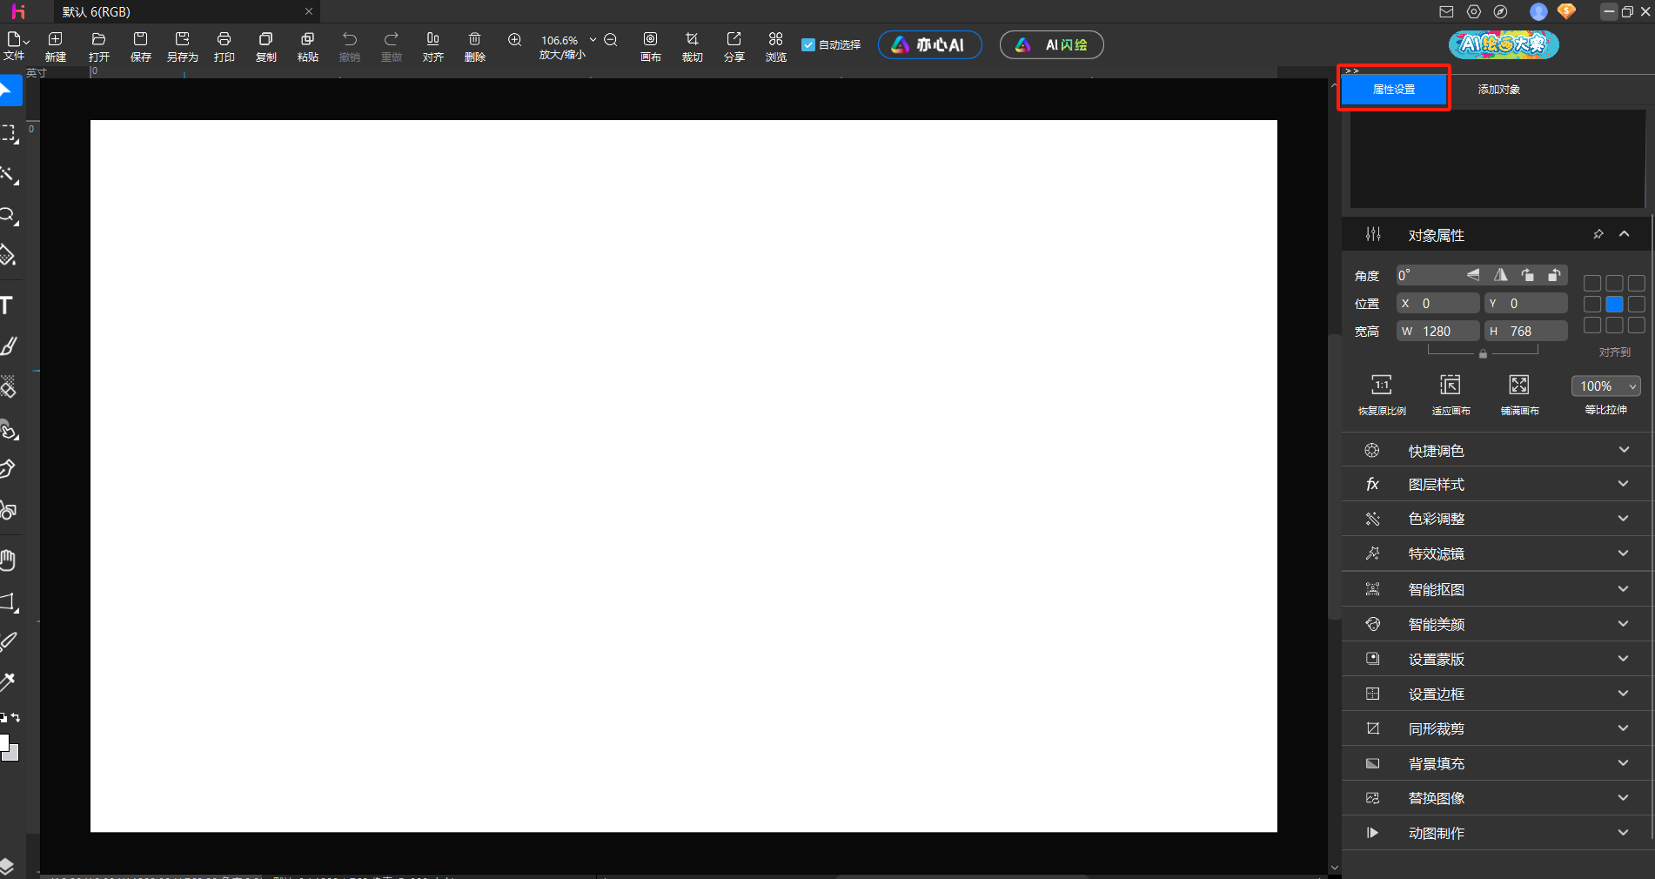The height and width of the screenshot is (879, 1655).
Task: Click the 画布 (canvas) toolbar icon
Action: click(x=650, y=45)
